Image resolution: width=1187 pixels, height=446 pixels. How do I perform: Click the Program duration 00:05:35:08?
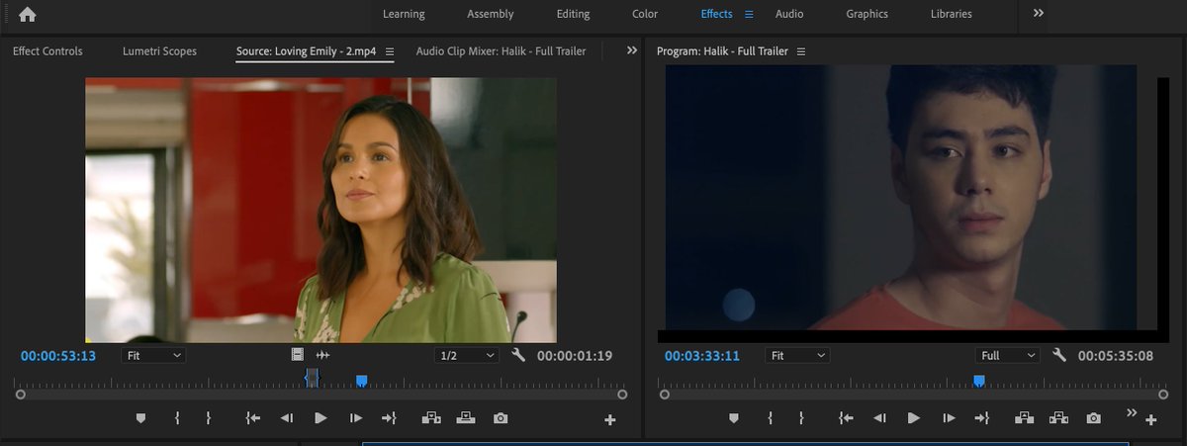pyautogui.click(x=1116, y=356)
